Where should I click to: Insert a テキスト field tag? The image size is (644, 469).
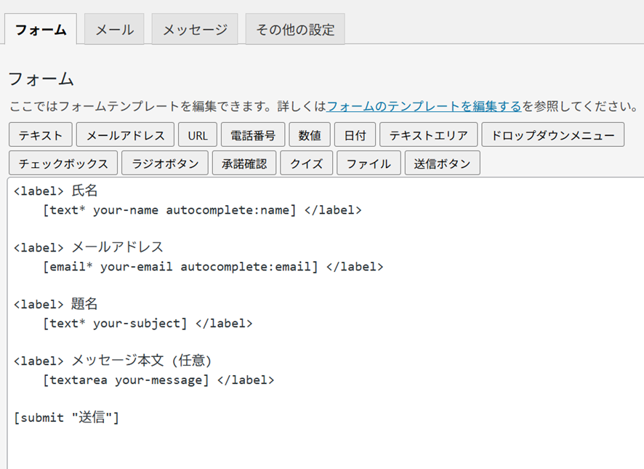point(41,135)
